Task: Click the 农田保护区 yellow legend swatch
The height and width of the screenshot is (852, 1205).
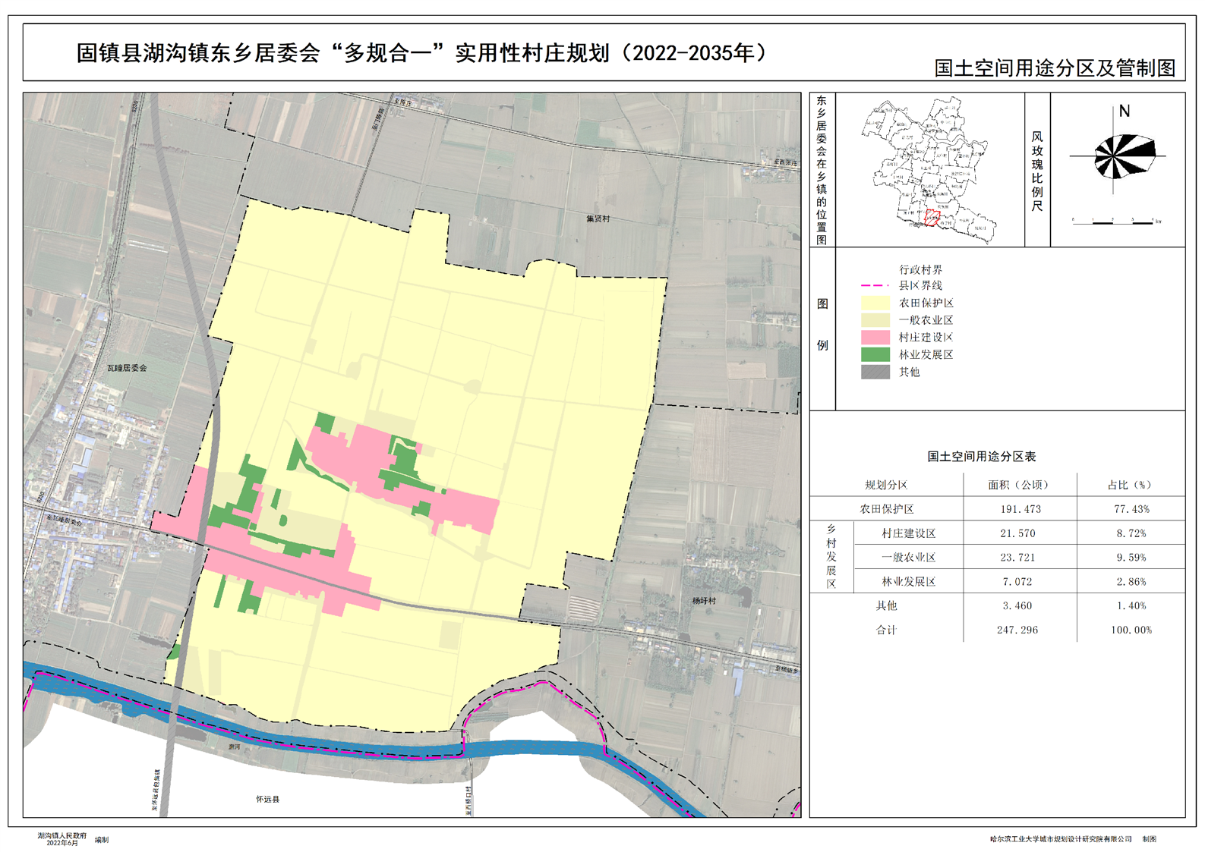Action: (875, 303)
